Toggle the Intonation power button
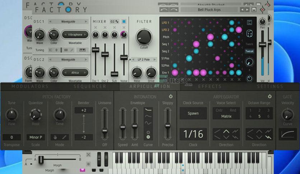300x174 pixels. 171,96
